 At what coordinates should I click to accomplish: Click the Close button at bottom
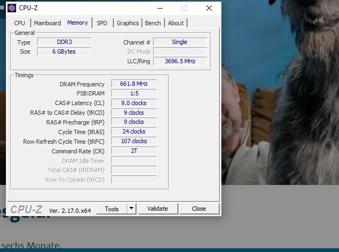(x=199, y=209)
